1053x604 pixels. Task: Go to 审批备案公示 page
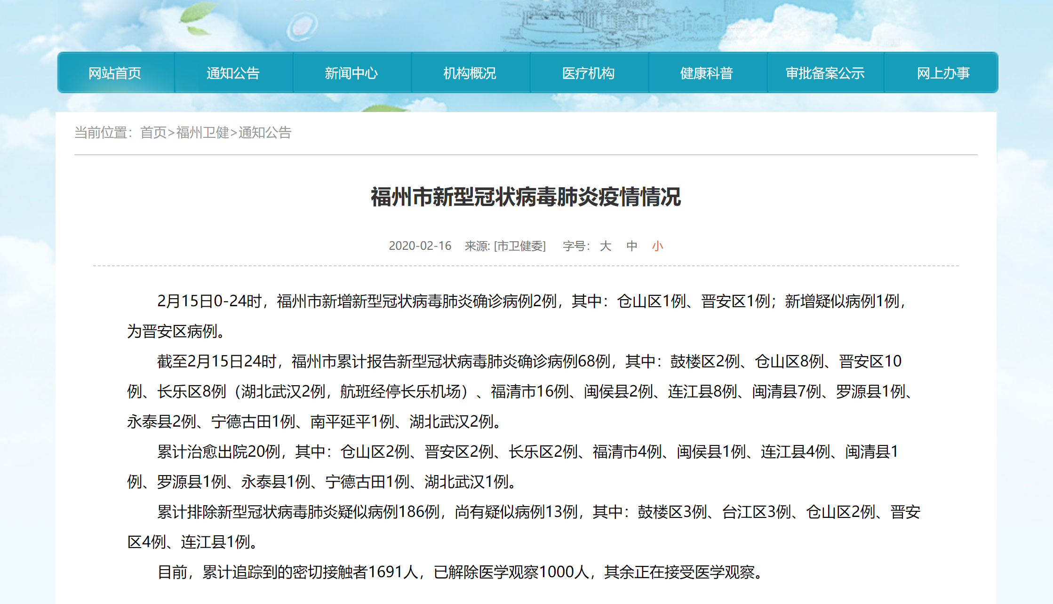[x=825, y=73]
